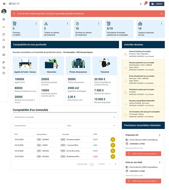Click the door-in logo
The image size is (169, 190).
14,4
